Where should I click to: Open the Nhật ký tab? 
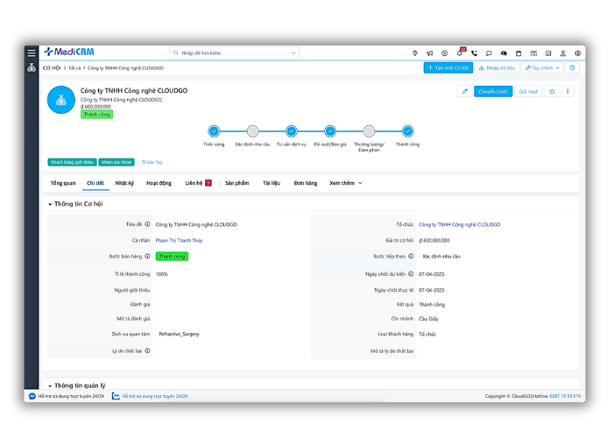click(x=124, y=183)
